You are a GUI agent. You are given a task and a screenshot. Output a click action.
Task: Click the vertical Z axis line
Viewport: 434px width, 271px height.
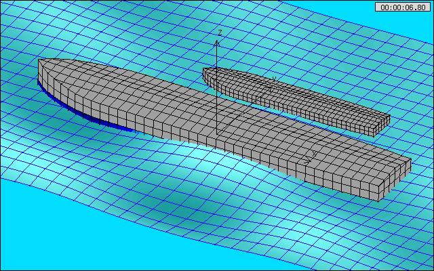pyautogui.click(x=217, y=88)
